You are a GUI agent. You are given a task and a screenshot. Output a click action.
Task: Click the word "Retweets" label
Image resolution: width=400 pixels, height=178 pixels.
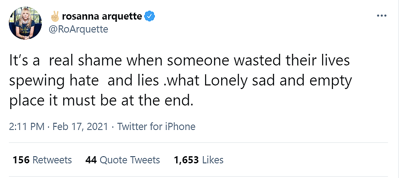[52, 160]
